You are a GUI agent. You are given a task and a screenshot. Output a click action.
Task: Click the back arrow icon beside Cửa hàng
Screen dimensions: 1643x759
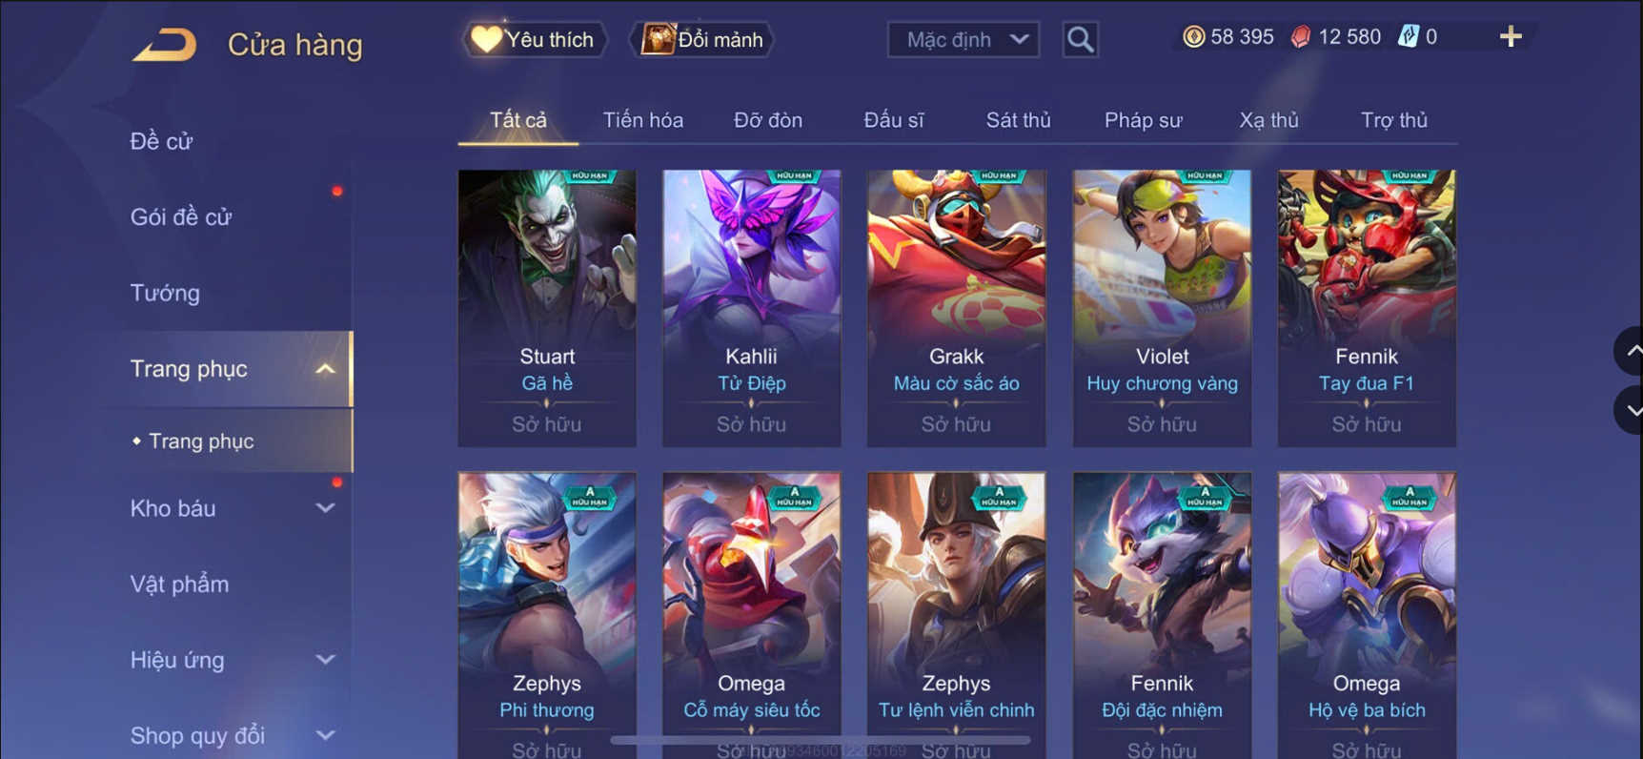pos(164,45)
